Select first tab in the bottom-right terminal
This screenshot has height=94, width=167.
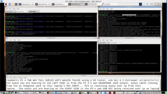pyautogui.click(x=104, y=43)
